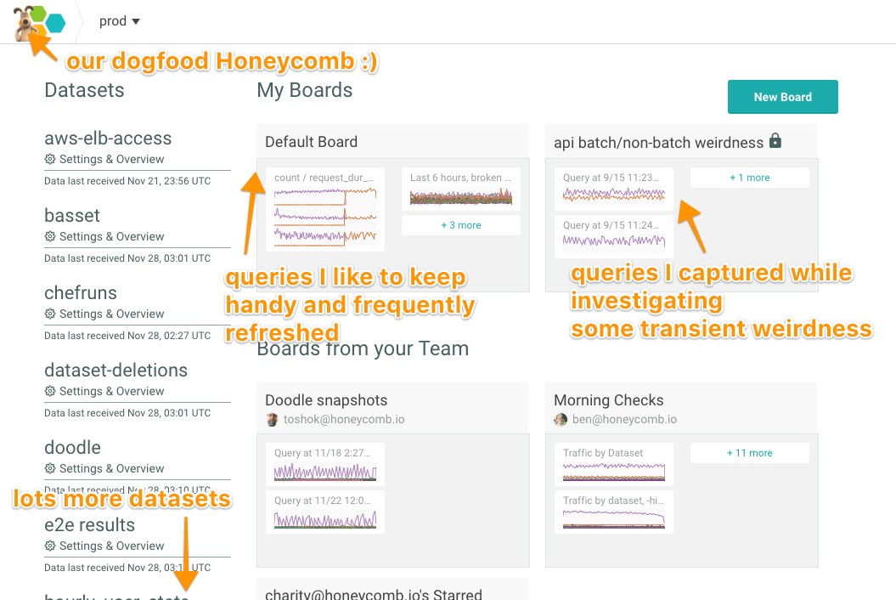Click the New Board button
The width and height of the screenshot is (896, 600).
[x=782, y=97]
